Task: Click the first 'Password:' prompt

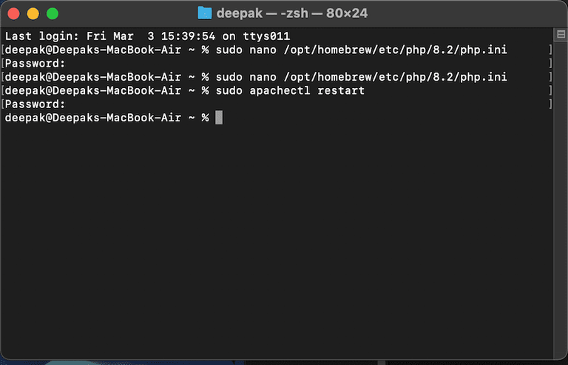Action: click(x=35, y=64)
